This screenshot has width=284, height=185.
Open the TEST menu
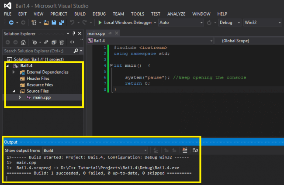click(156, 14)
